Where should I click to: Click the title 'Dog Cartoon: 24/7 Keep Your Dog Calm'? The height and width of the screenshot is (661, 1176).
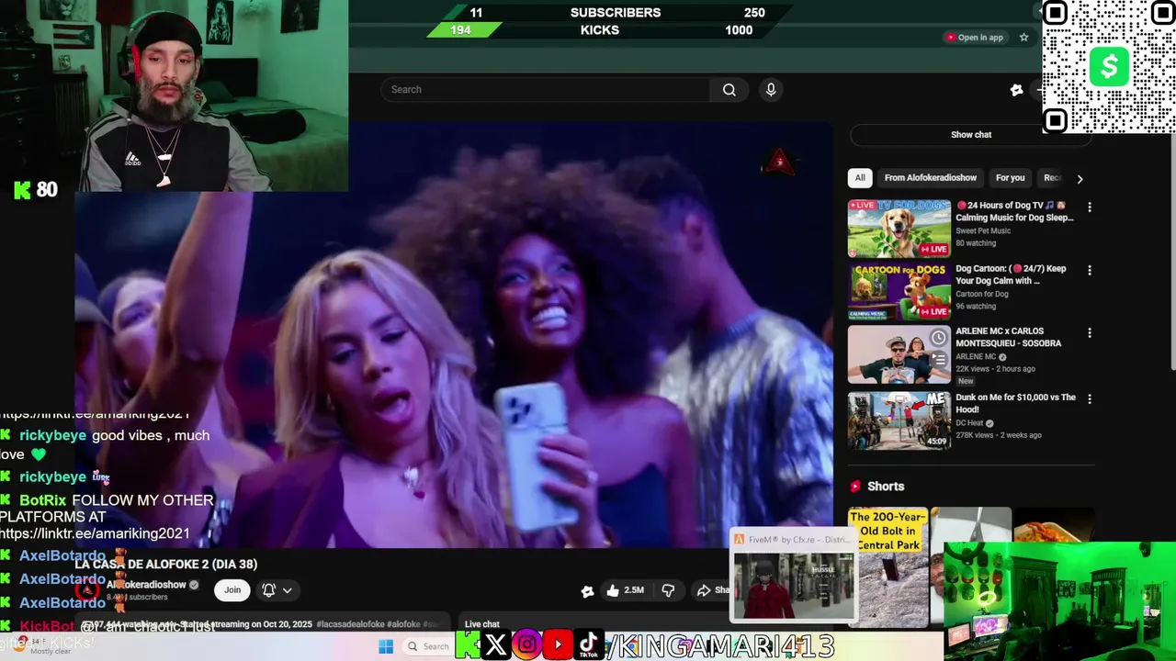tap(1011, 274)
